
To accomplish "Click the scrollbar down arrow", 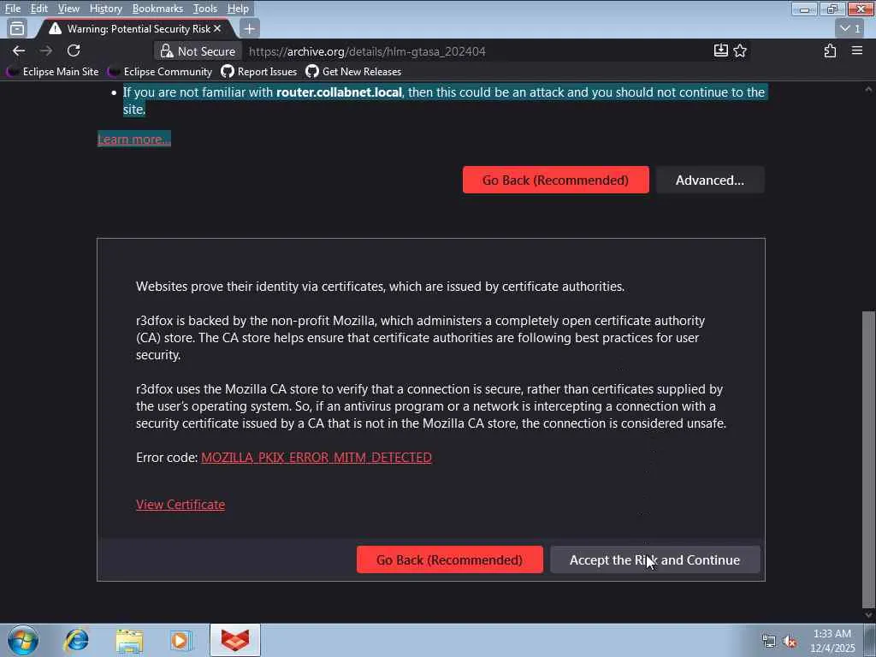I will tap(868, 615).
